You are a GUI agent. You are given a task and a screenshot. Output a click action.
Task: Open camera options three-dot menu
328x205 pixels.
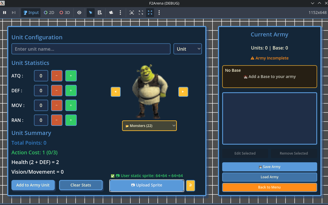pyautogui.click(x=120, y=13)
